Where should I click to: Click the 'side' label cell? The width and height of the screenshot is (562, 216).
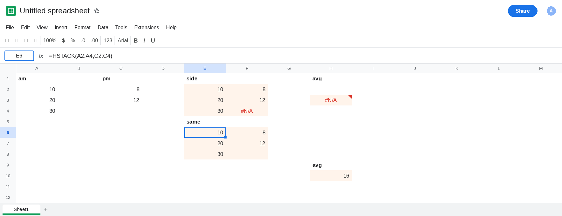click(205, 78)
